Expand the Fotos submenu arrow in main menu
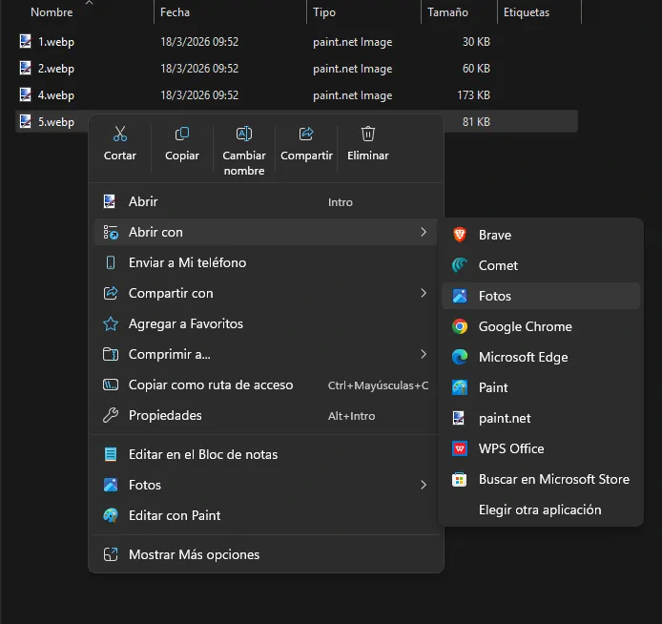The image size is (662, 624). click(424, 485)
